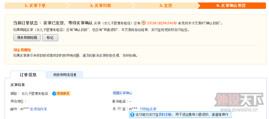Select step 2. 买家付款 in the progress bar
Viewport: 269px width, 119px height.
(101, 6)
